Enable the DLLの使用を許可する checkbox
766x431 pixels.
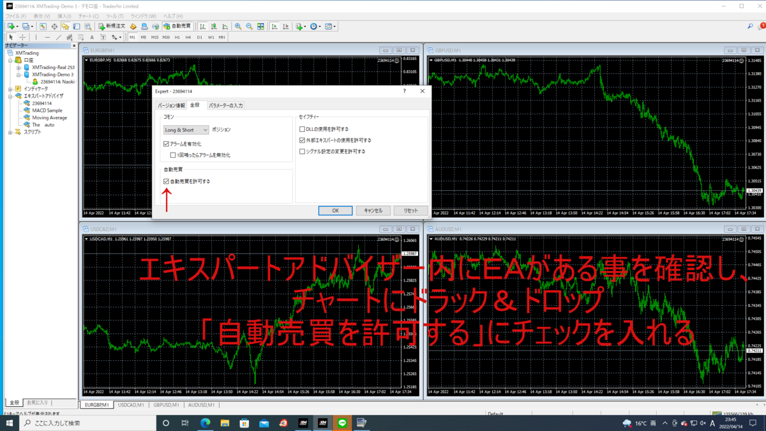click(302, 128)
